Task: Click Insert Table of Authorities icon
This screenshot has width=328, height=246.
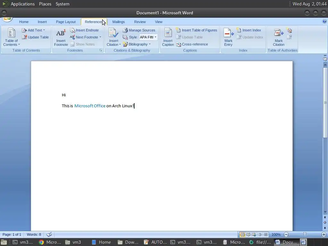Action: [x=289, y=30]
